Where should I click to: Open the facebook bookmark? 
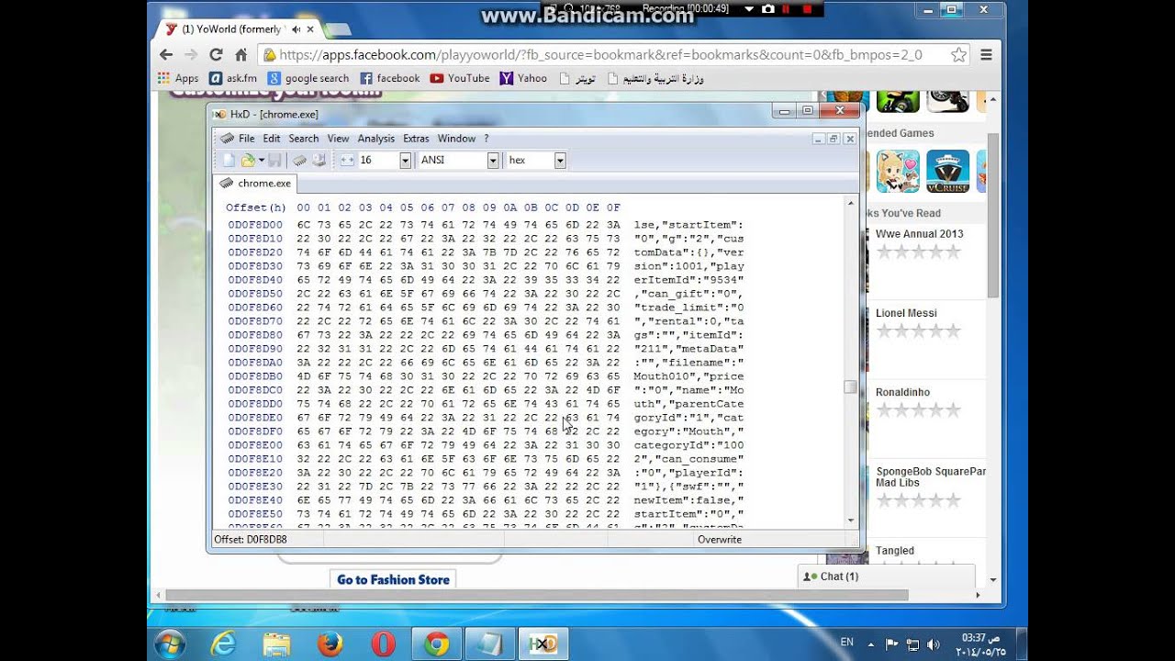(x=389, y=78)
